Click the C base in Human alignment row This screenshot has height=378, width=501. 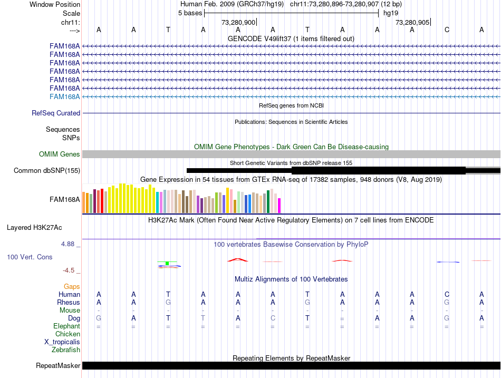(x=447, y=294)
